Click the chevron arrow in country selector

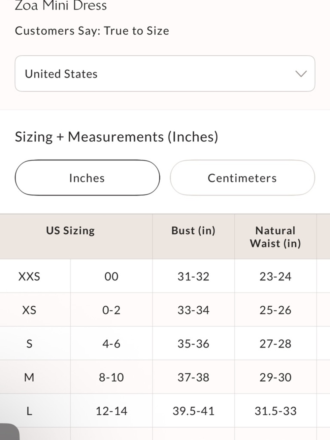pyautogui.click(x=301, y=74)
